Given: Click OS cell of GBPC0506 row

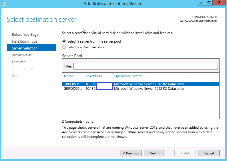Looking at the screenshot, I should [x=149, y=89].
